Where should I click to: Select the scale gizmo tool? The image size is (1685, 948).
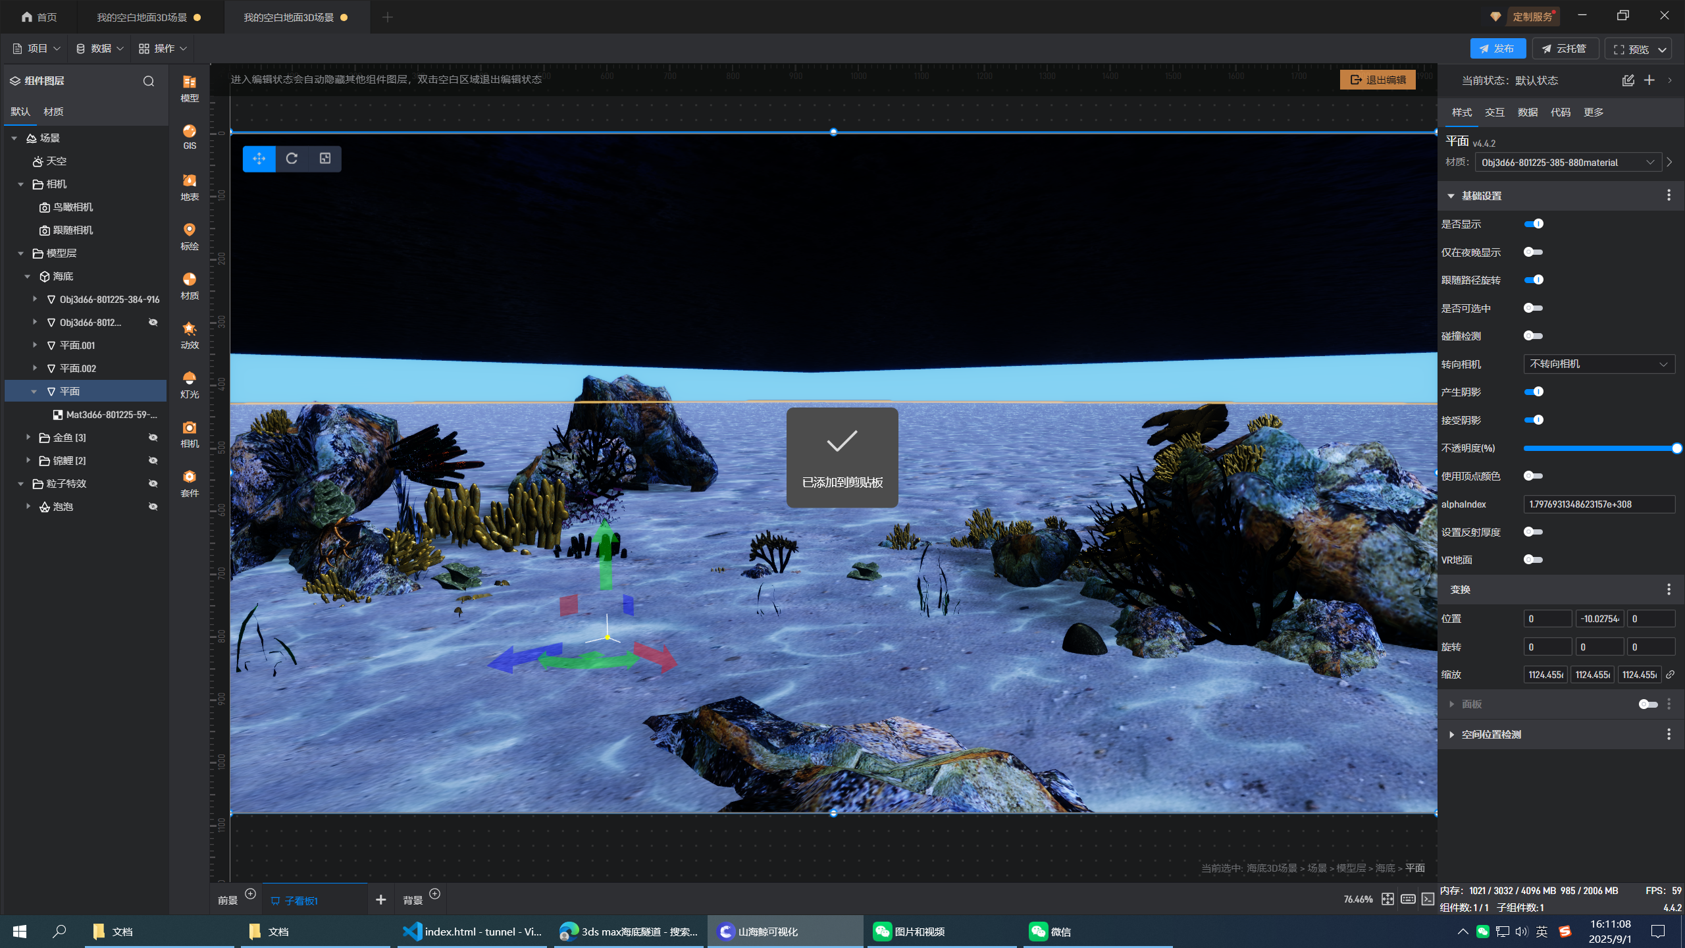pos(325,159)
